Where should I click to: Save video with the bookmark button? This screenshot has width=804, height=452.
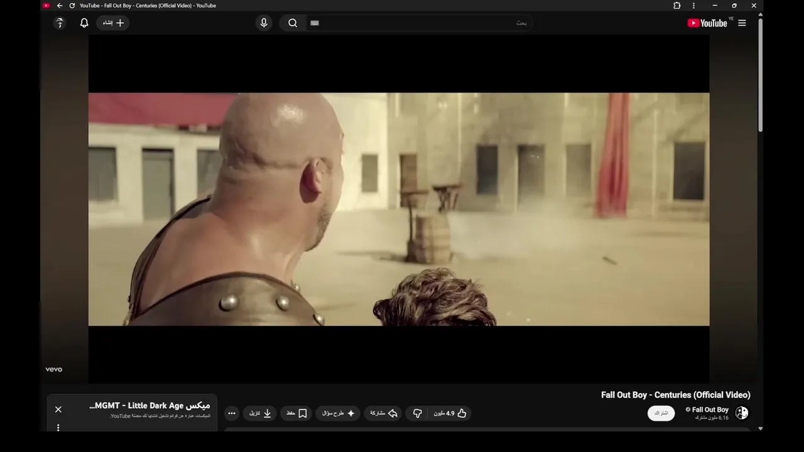pos(296,413)
